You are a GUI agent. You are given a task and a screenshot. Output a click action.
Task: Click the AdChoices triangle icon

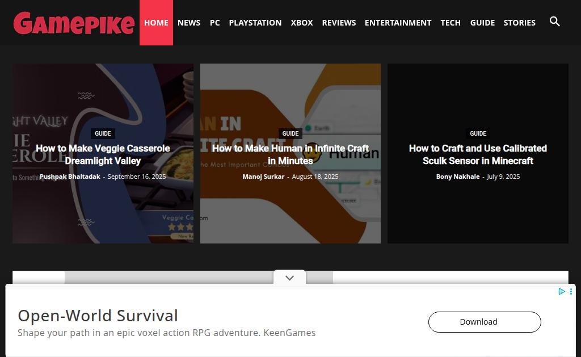[561, 291]
